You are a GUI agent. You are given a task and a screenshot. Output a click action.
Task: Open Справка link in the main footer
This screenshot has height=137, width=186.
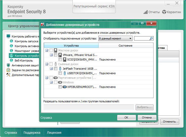click(x=11, y=132)
